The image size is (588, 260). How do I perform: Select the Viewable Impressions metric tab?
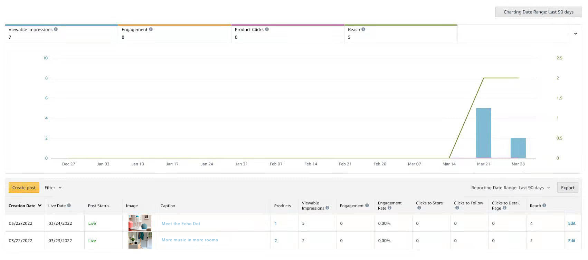coord(61,33)
